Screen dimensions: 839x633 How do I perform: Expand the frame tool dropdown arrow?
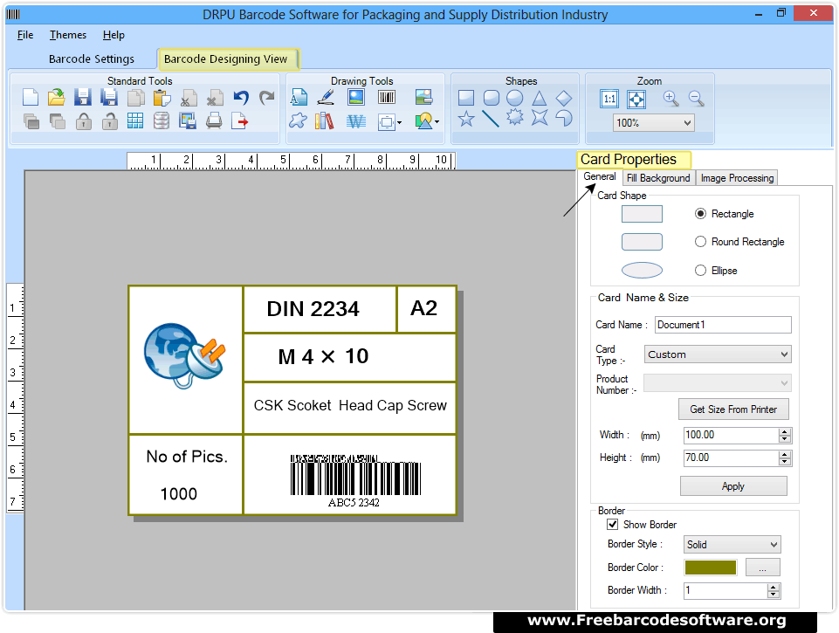[399, 122]
